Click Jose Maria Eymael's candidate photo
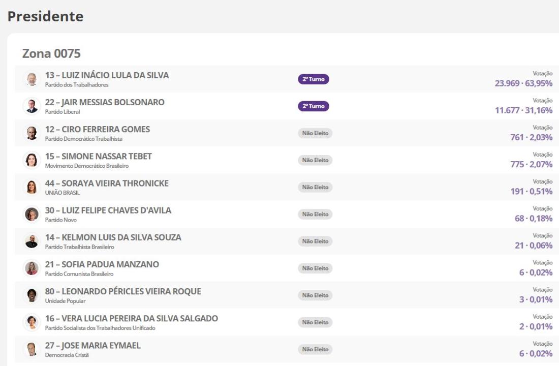The width and height of the screenshot is (559, 366). (32, 350)
